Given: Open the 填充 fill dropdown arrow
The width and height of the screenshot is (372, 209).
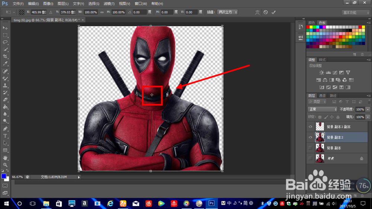Looking at the screenshot, I should (x=368, y=117).
